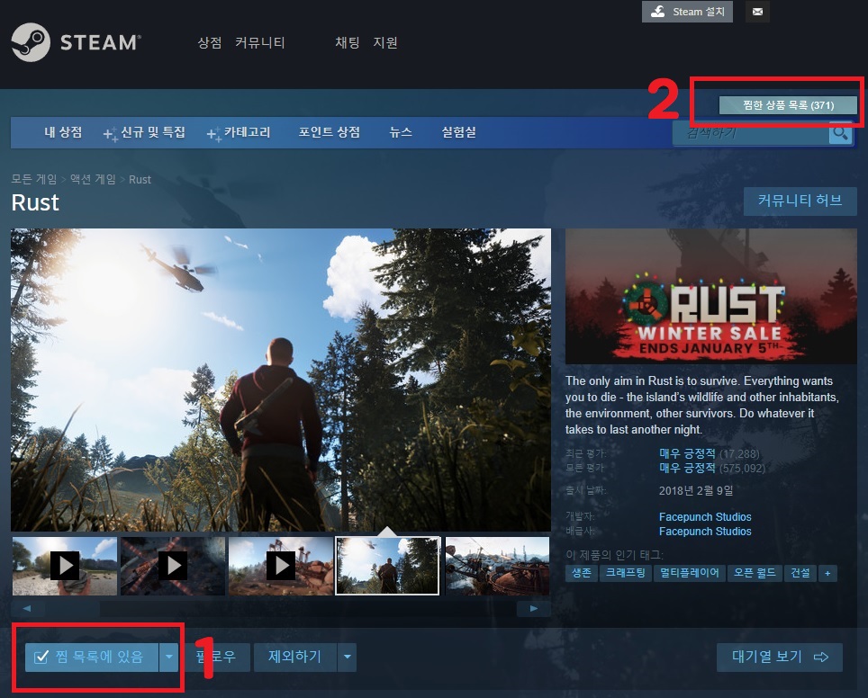868x698 pixels.
Task: Open developer Facepunch Studios link
Action: pos(705,516)
